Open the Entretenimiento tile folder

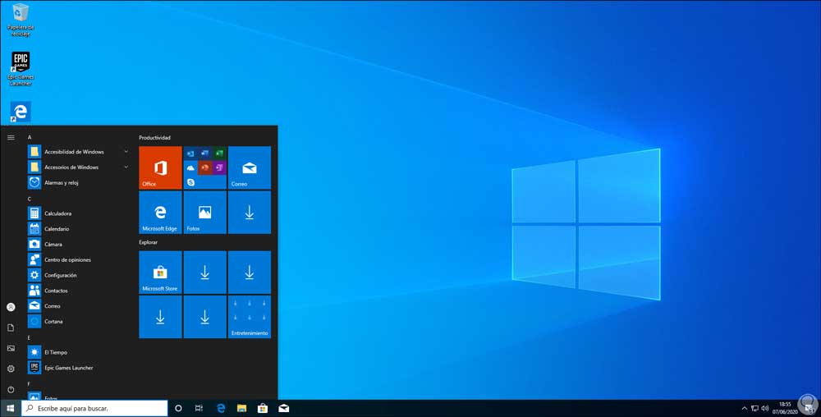tap(250, 317)
